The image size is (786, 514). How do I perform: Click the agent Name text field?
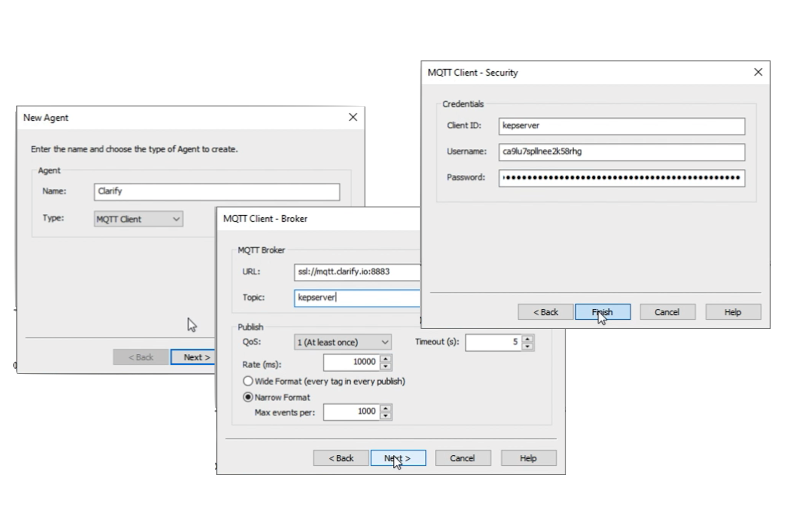217,192
